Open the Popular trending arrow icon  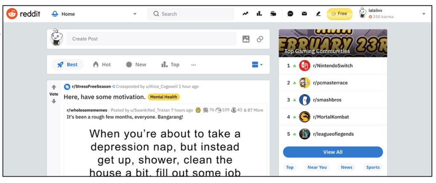point(245,14)
